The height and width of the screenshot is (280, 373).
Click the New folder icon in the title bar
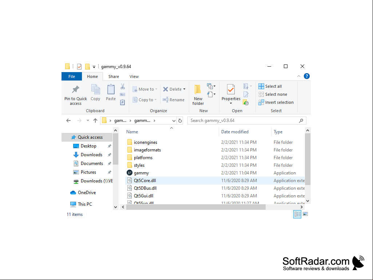(87, 66)
